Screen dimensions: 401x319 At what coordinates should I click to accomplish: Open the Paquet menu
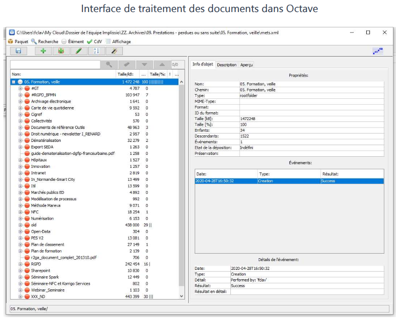[x=18, y=41]
